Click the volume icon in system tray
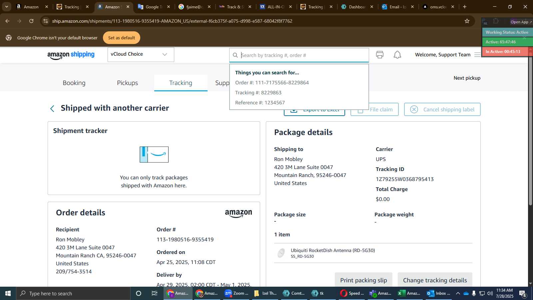Viewport: 533px width, 300px height. click(490, 293)
